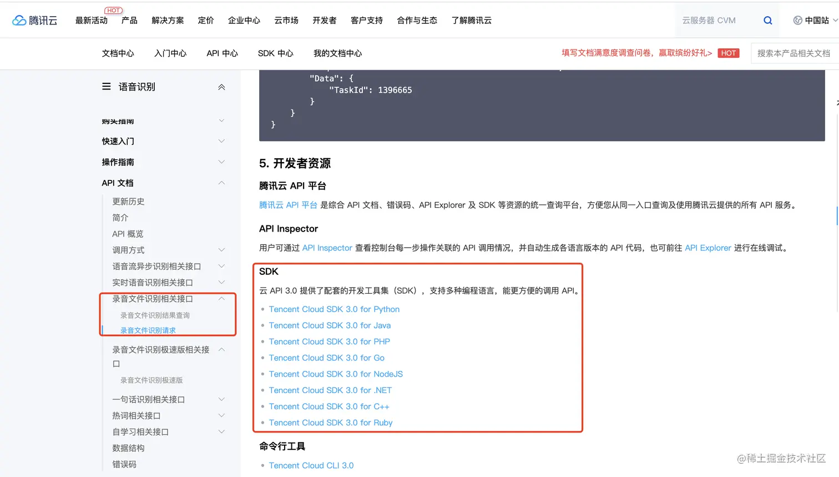This screenshot has height=477, width=839.
Task: Open 开发者 menu
Action: pos(325,21)
